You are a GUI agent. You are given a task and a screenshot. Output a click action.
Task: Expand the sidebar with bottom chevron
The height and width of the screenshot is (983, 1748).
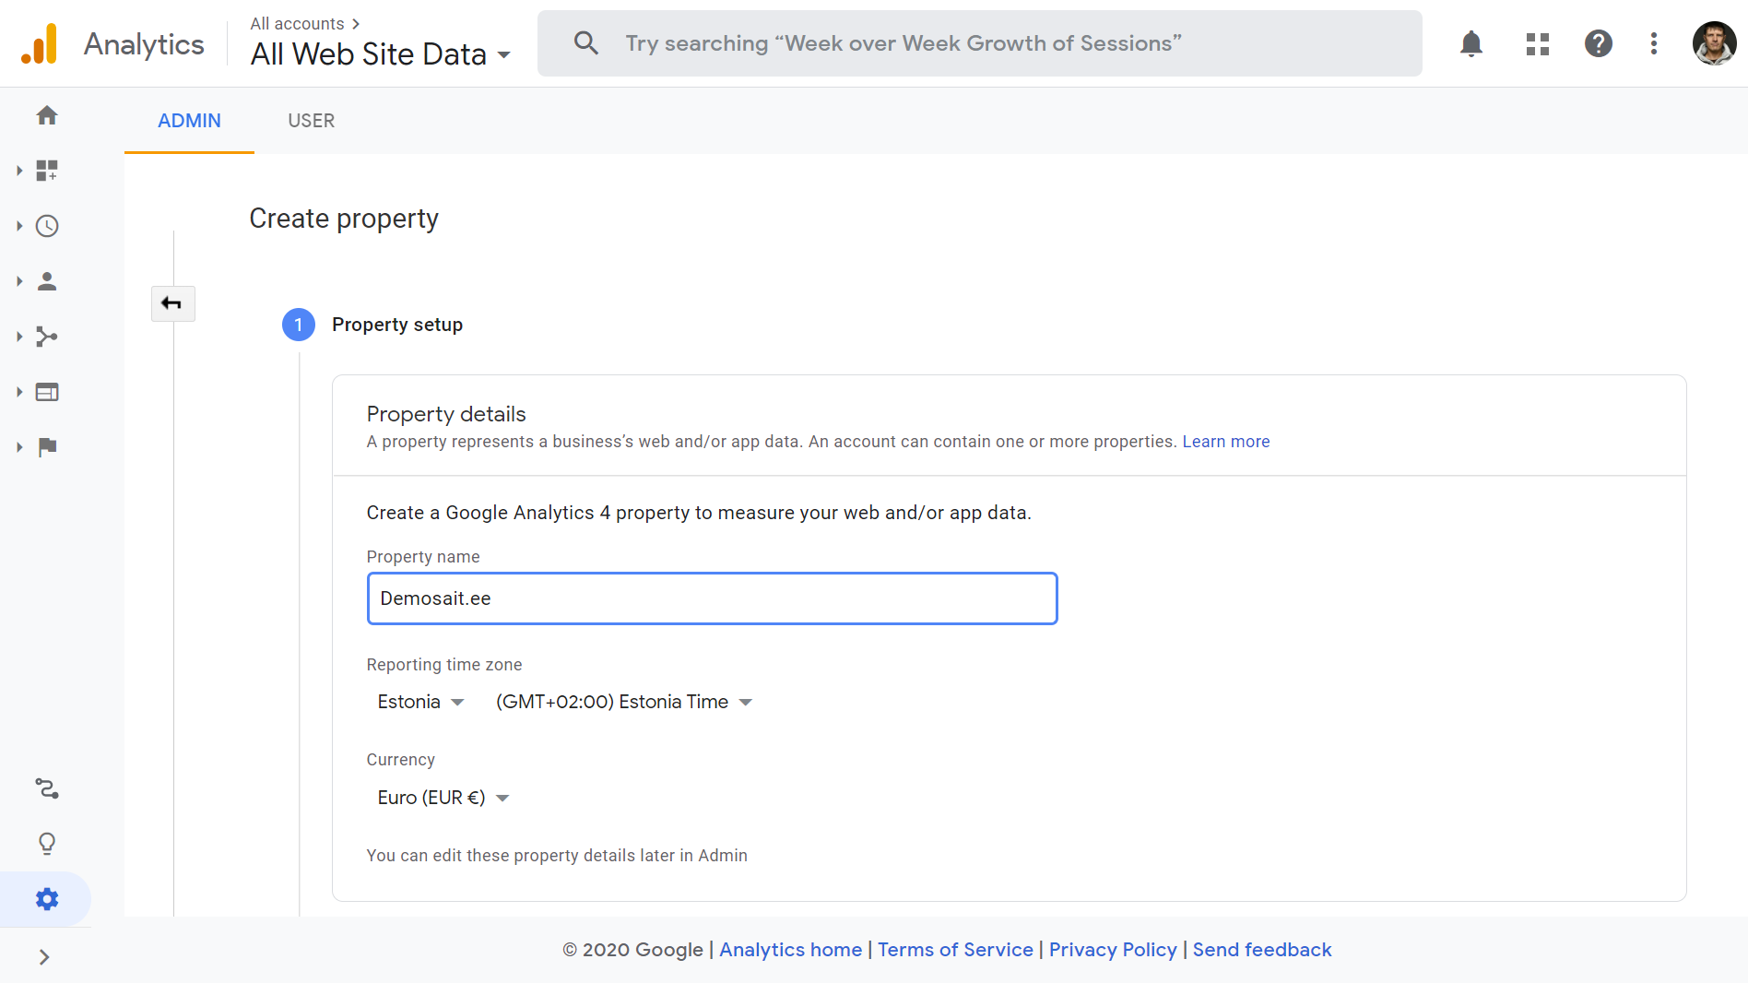[x=44, y=957]
